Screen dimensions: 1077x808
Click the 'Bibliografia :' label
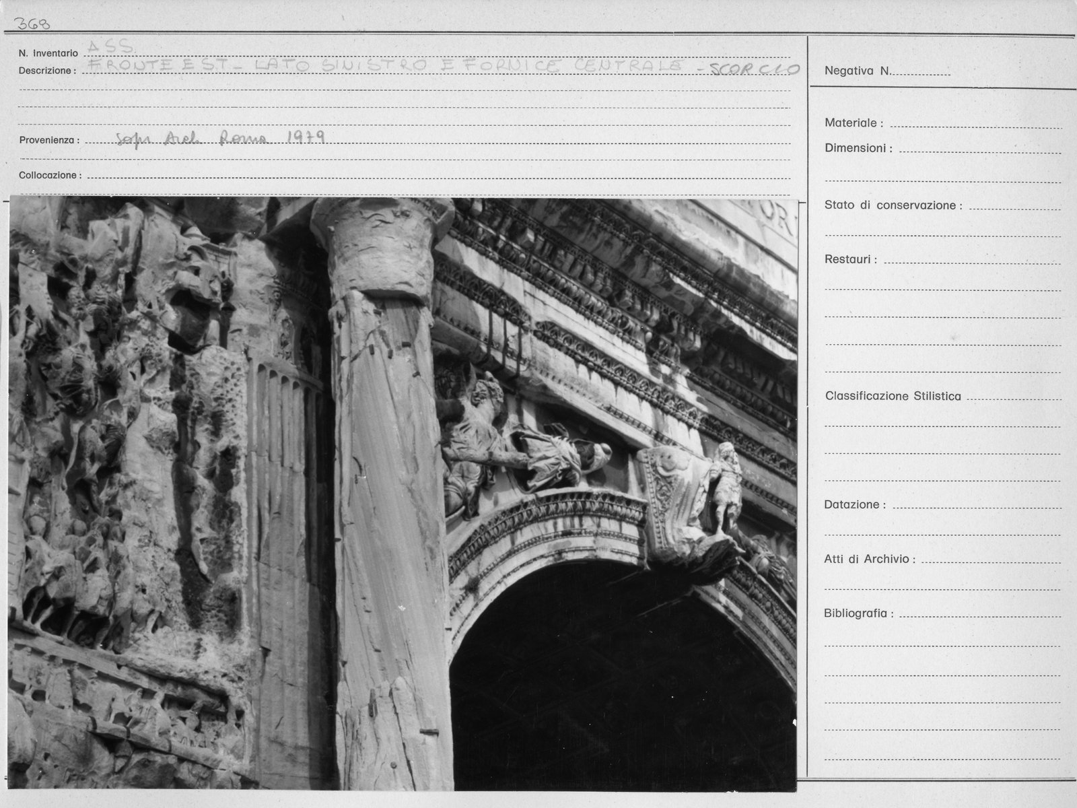(859, 614)
